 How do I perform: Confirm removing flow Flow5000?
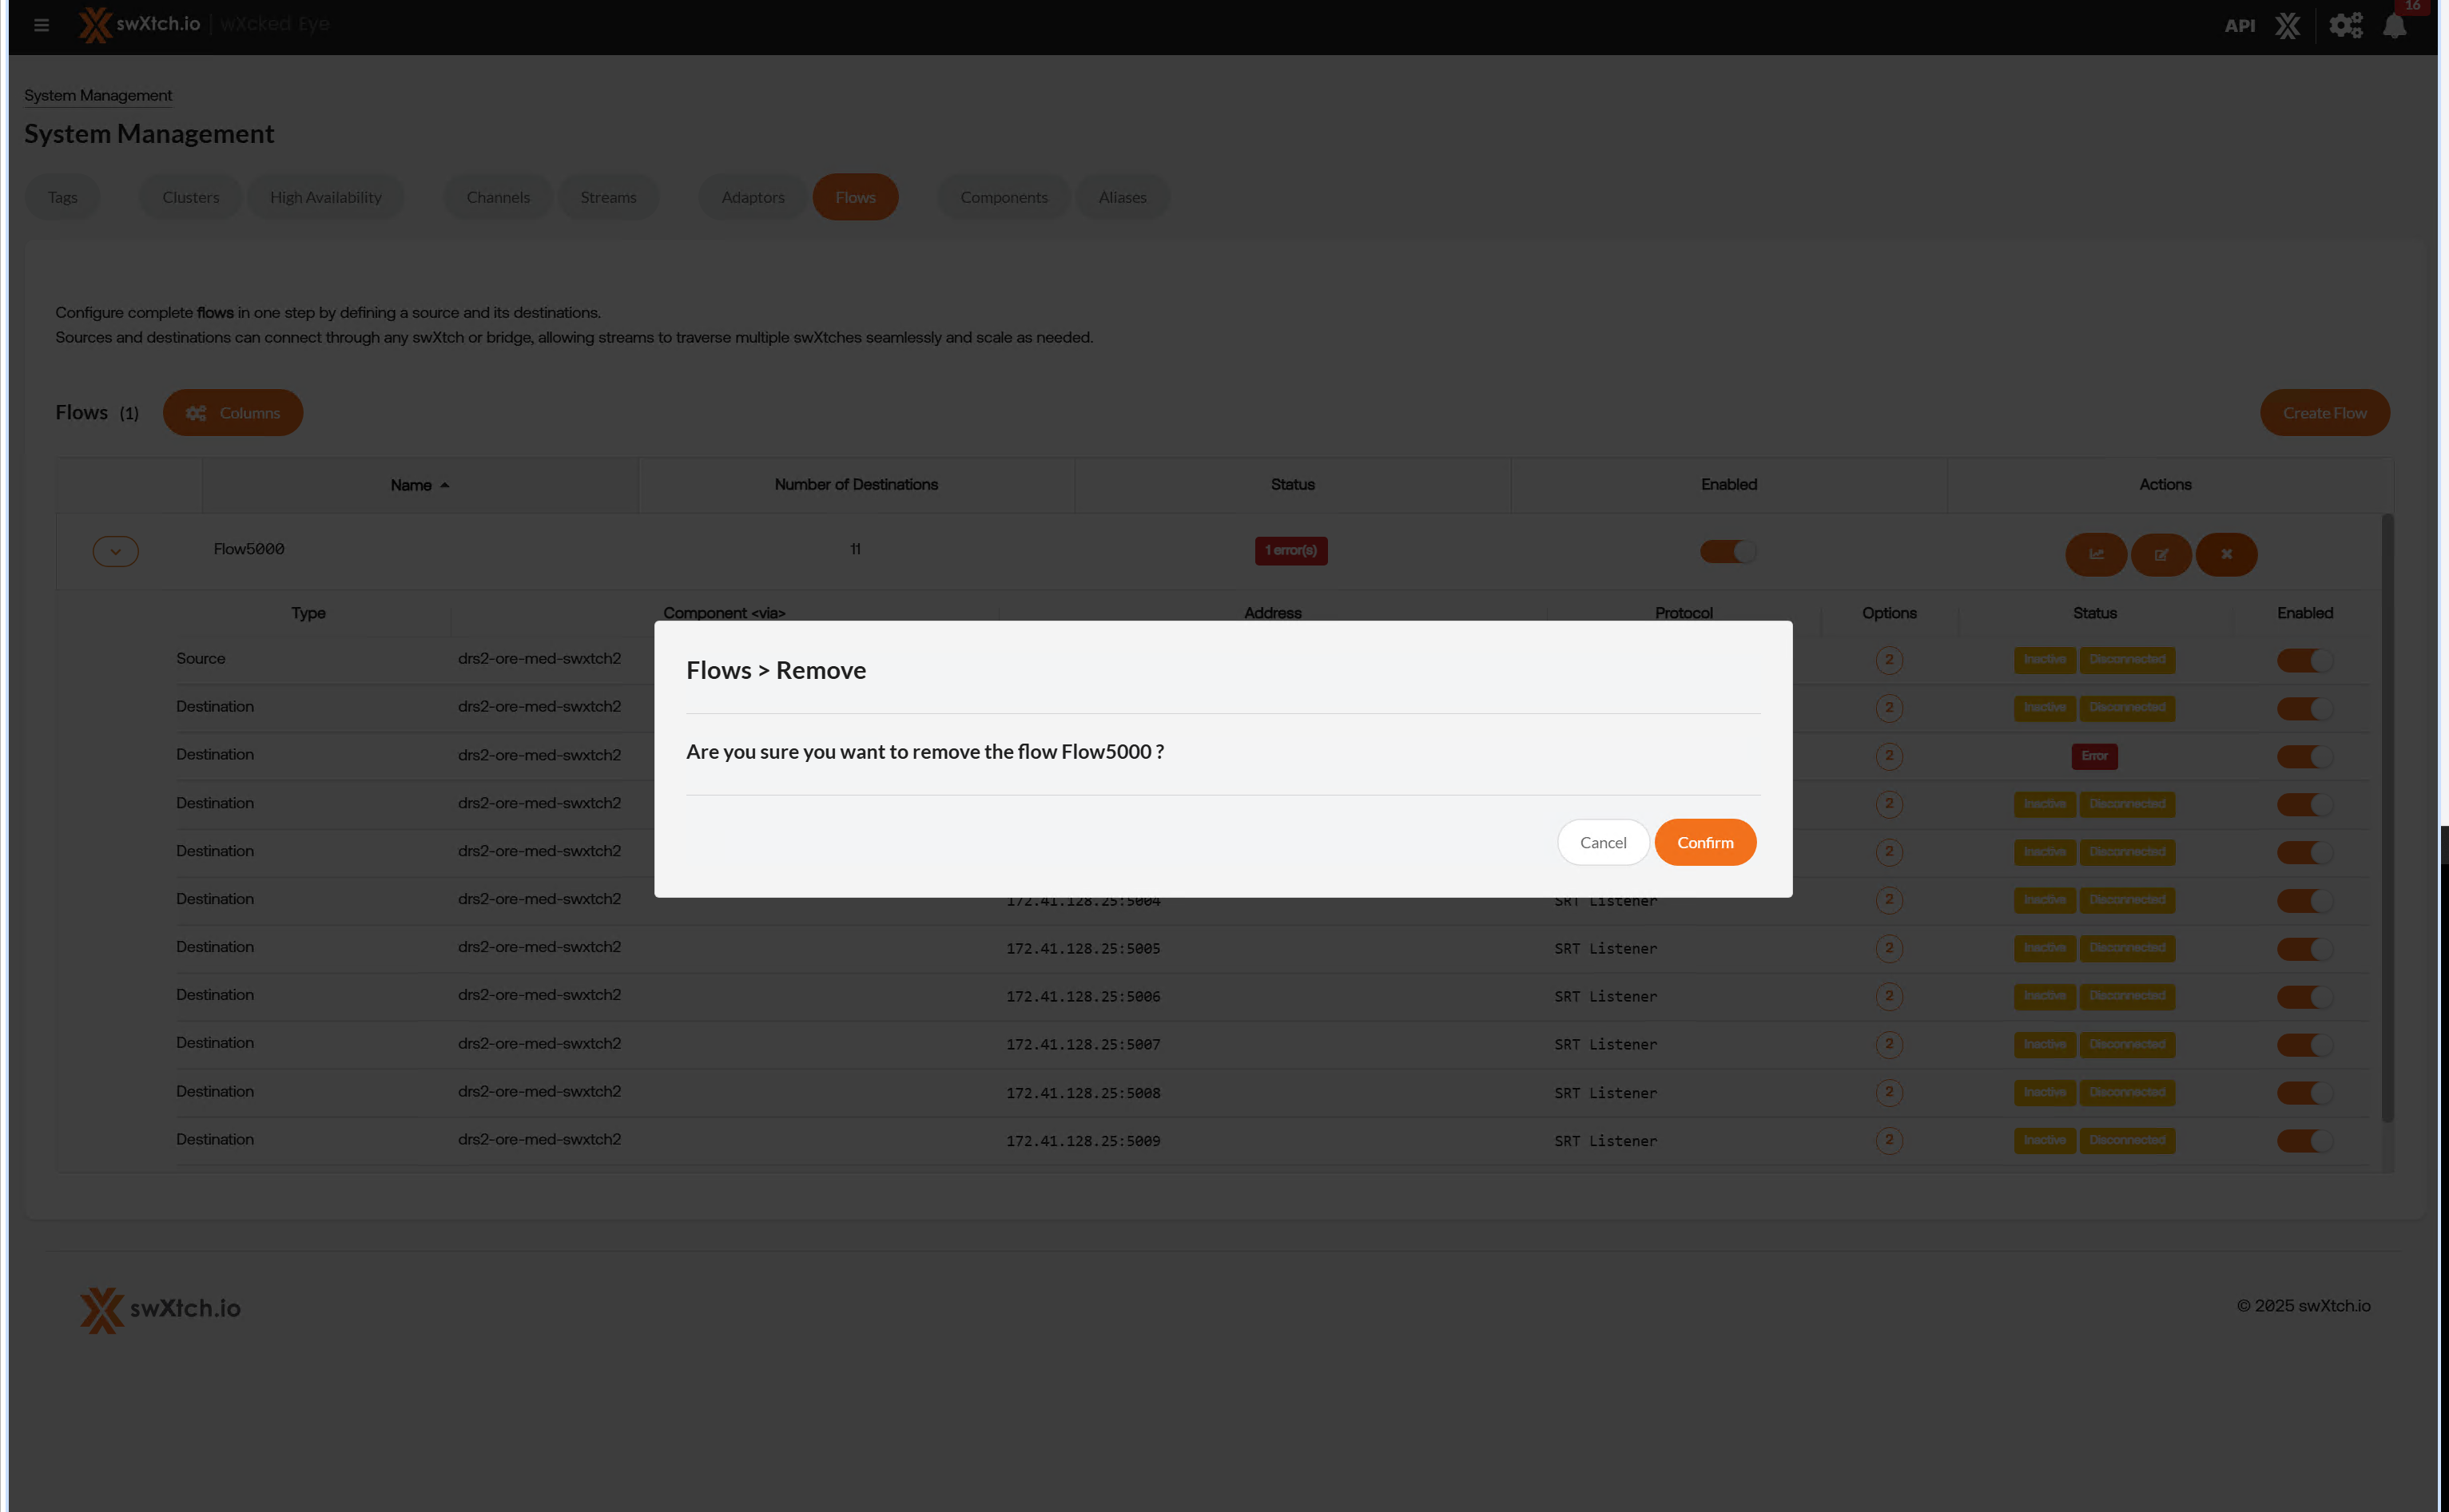[x=1704, y=842]
